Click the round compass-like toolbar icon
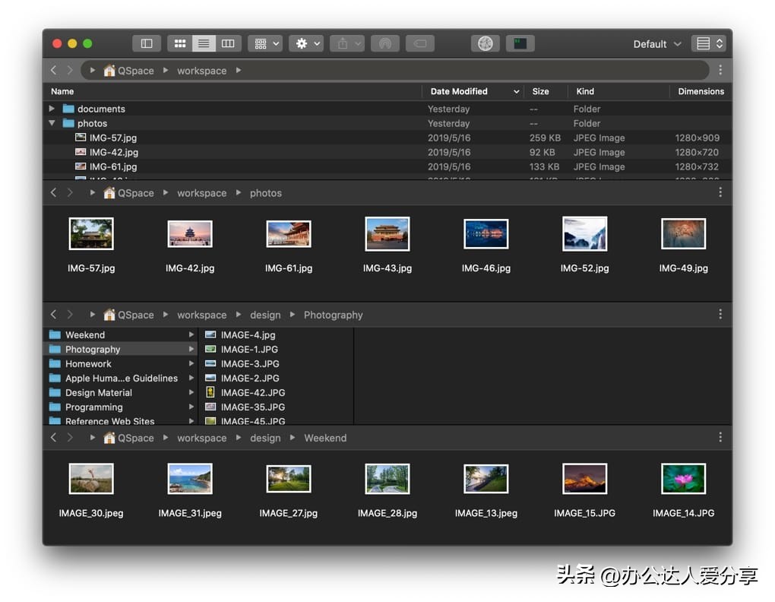 point(486,44)
